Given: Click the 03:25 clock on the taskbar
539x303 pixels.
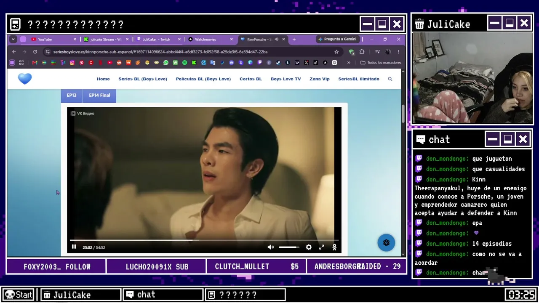Looking at the screenshot, I should point(521,295).
